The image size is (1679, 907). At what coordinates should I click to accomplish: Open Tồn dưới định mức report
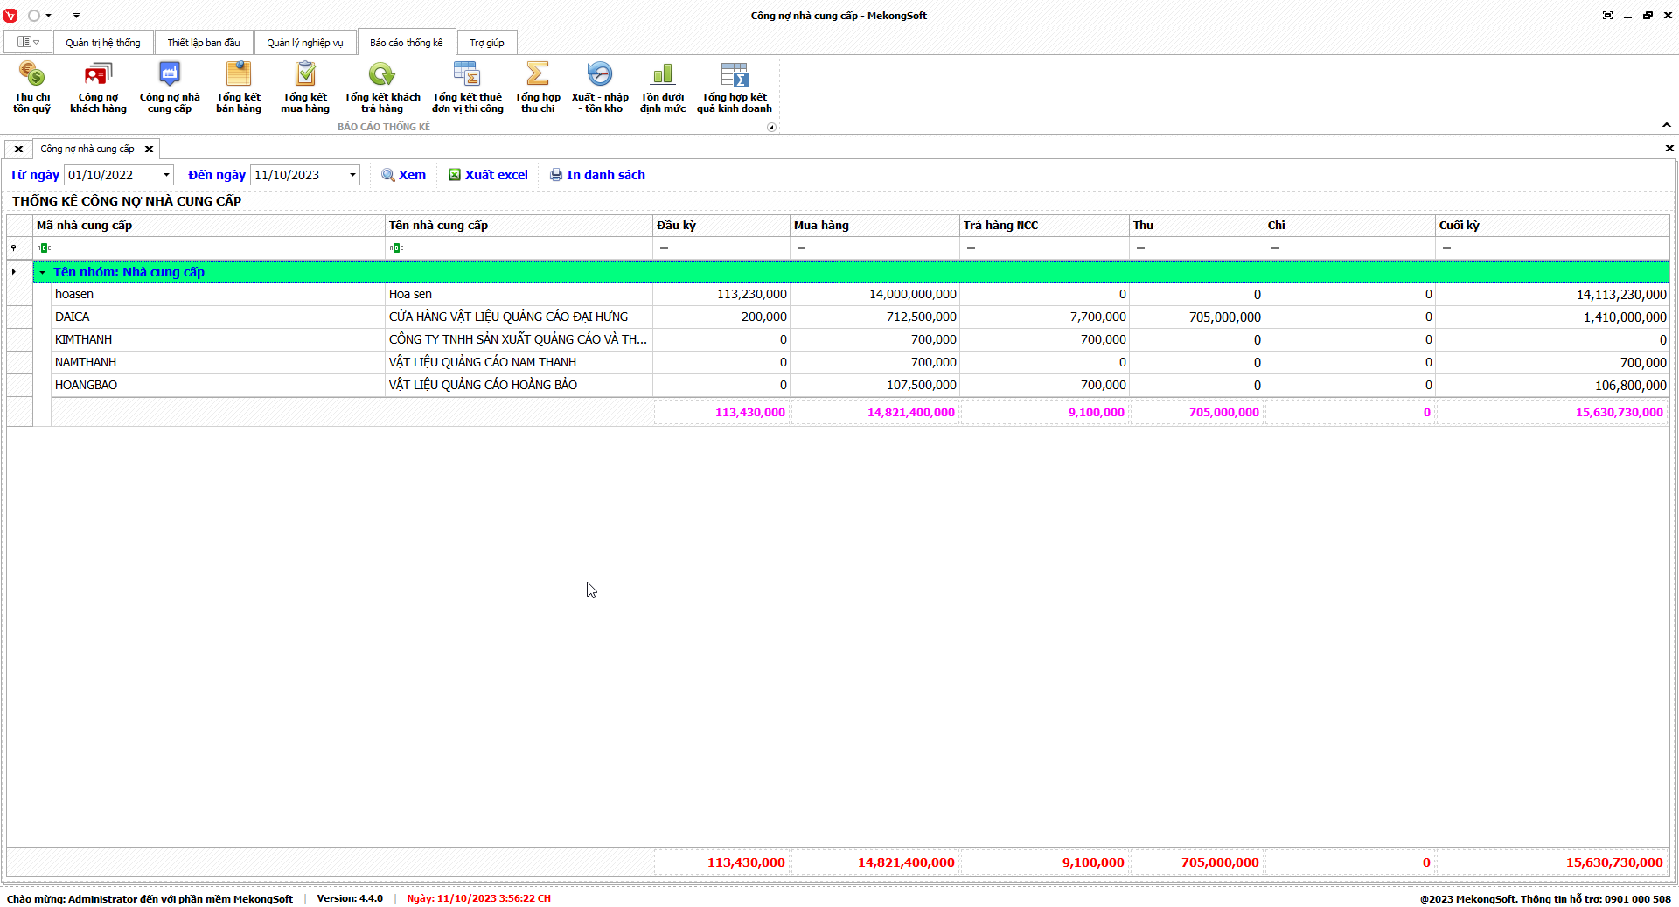coord(662,87)
